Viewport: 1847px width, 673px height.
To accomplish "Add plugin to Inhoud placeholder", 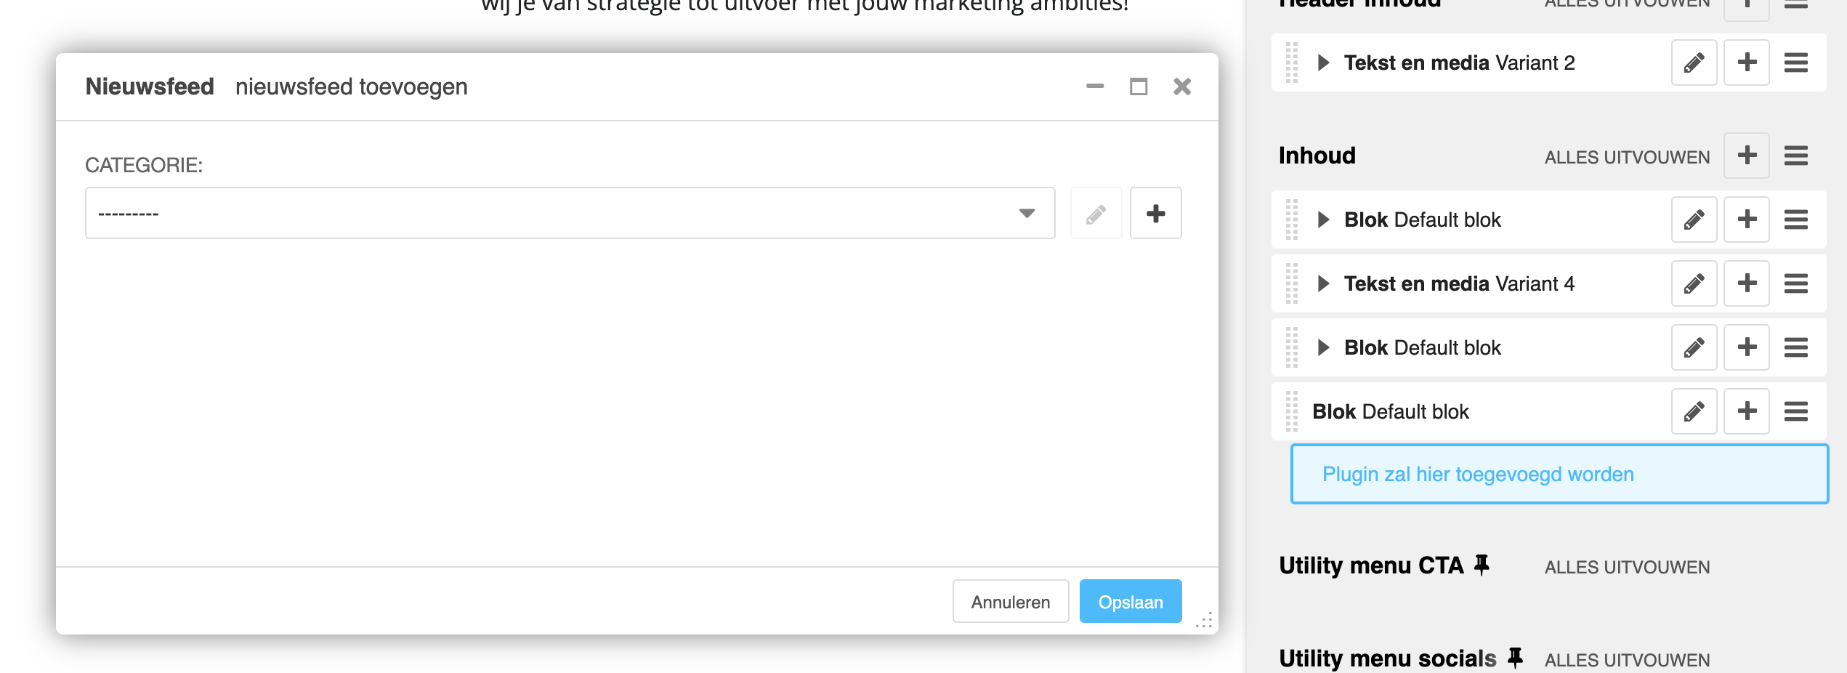I will tap(1747, 156).
